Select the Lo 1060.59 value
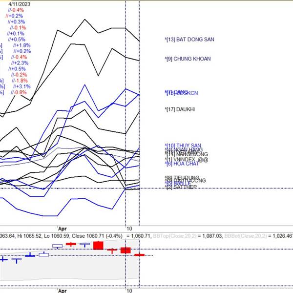This screenshot has width=293, height=293. pos(56,236)
